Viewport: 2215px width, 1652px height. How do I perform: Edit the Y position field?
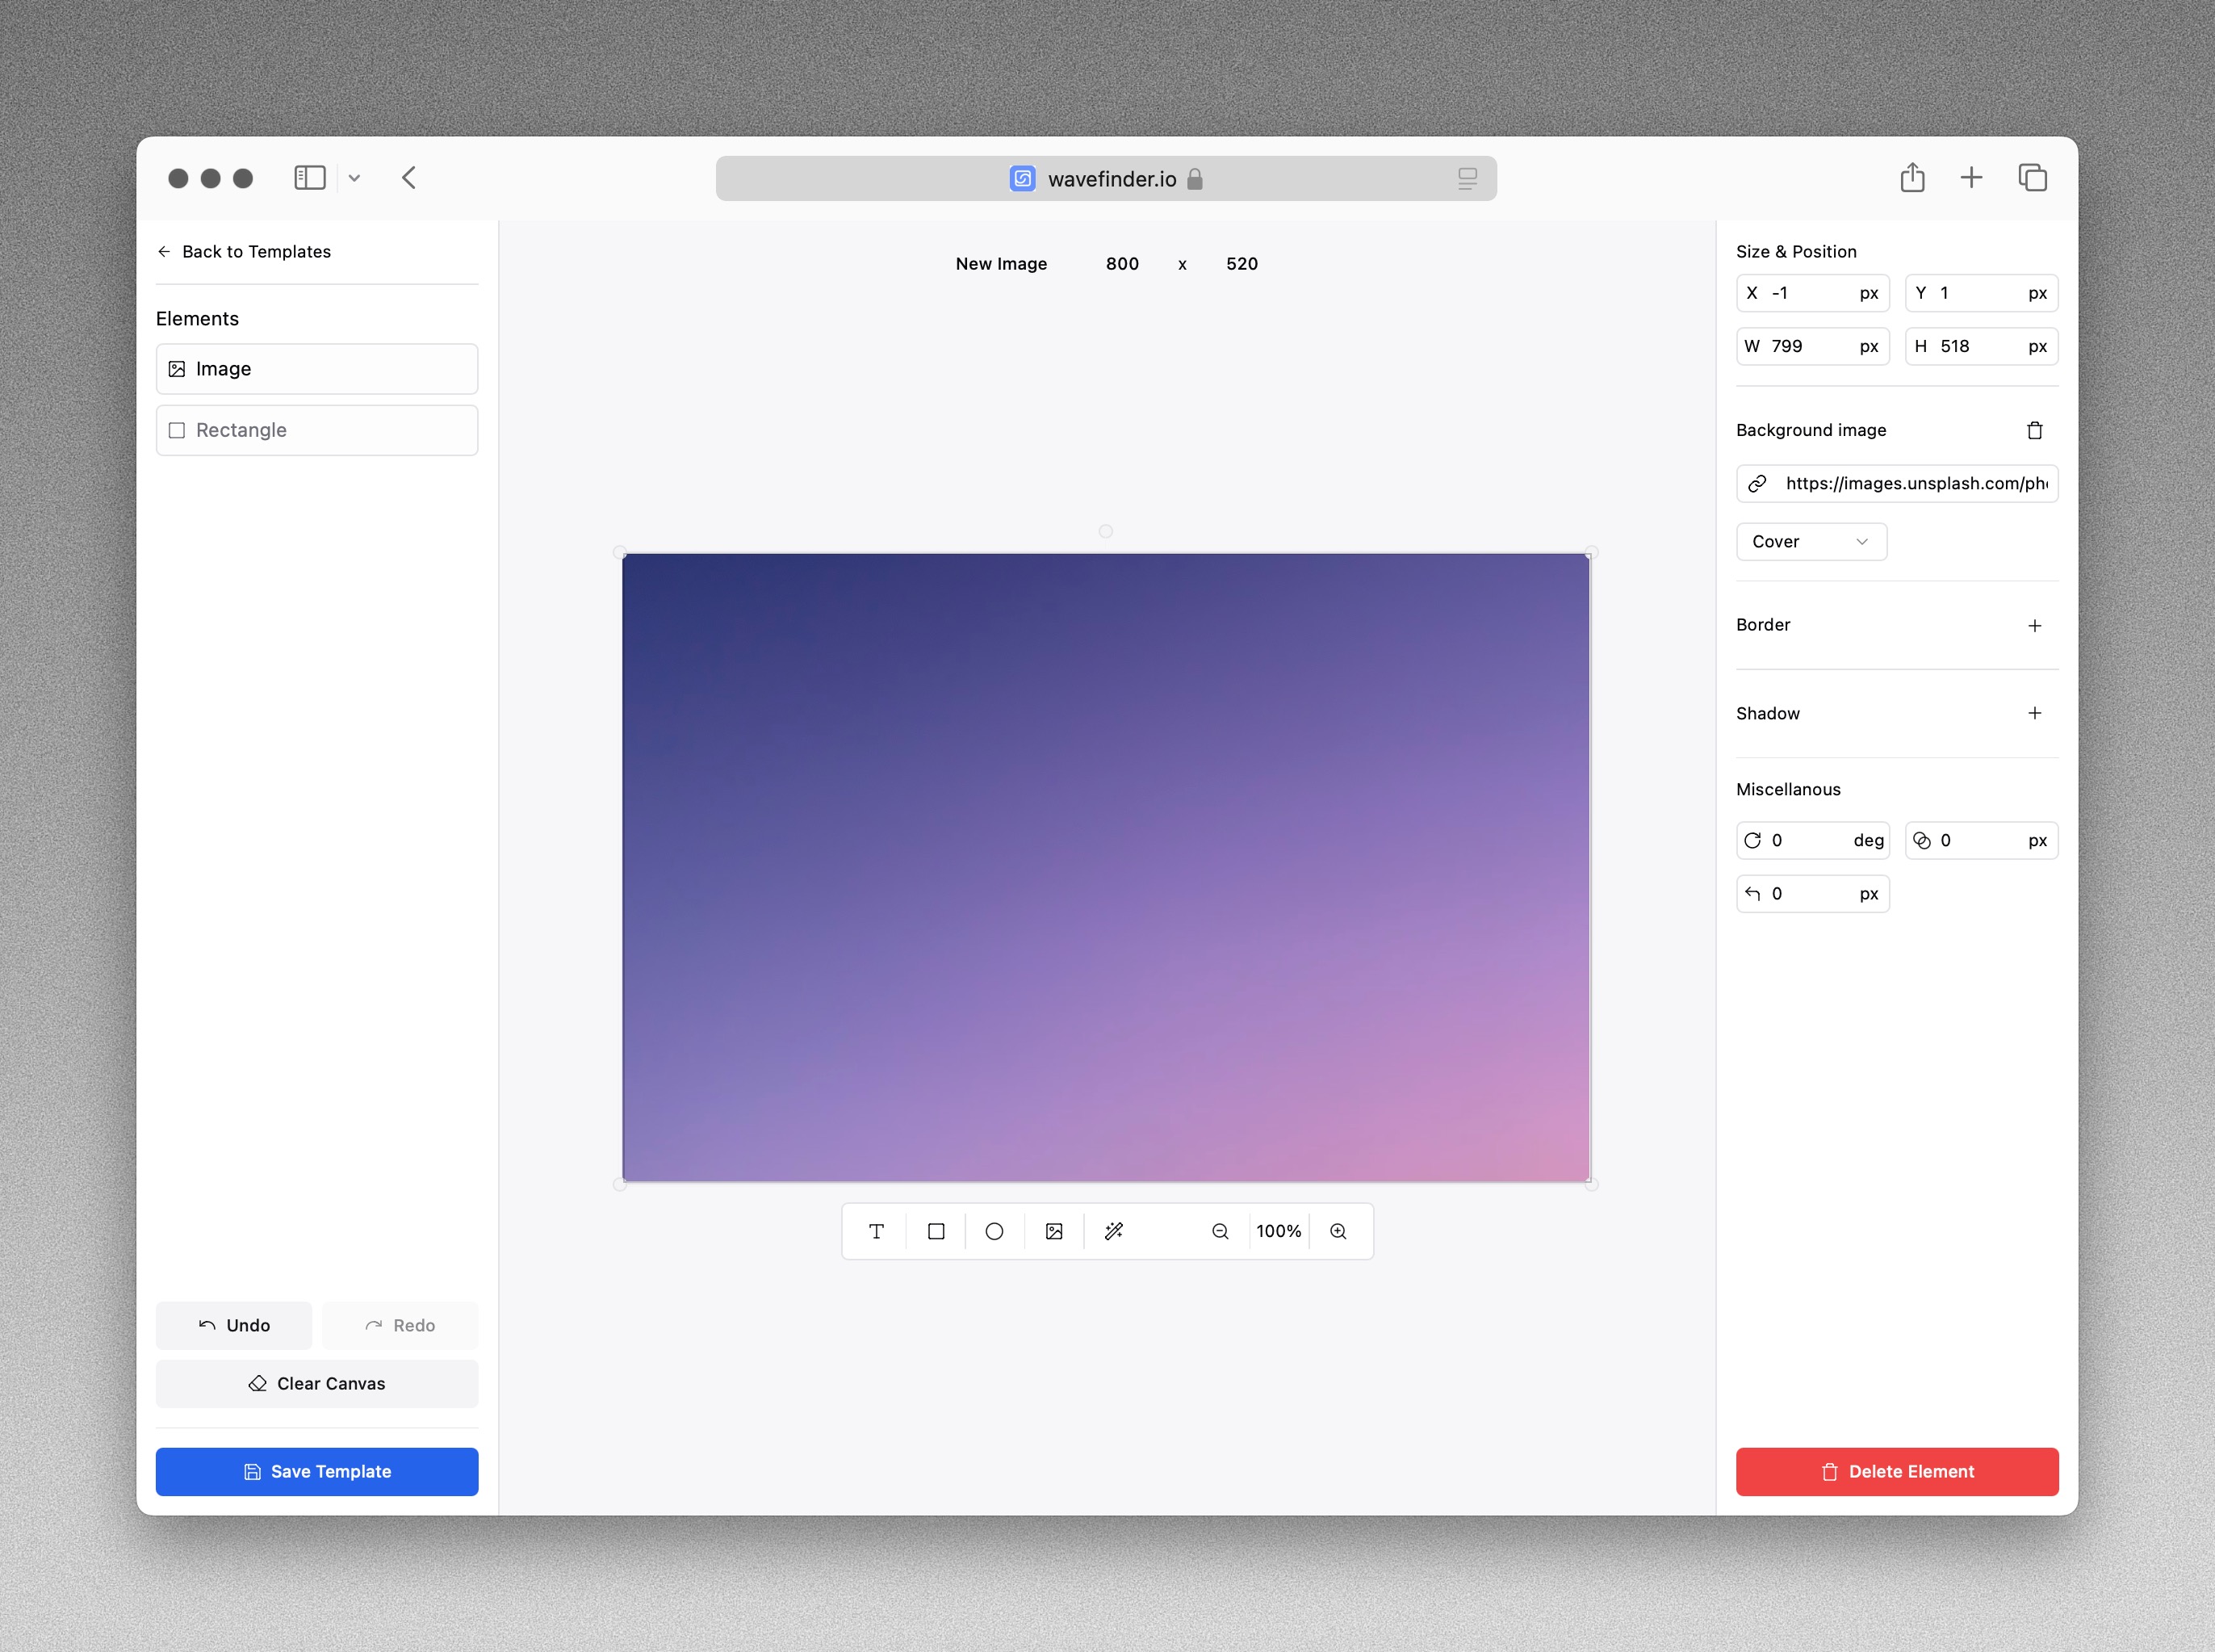(1981, 293)
